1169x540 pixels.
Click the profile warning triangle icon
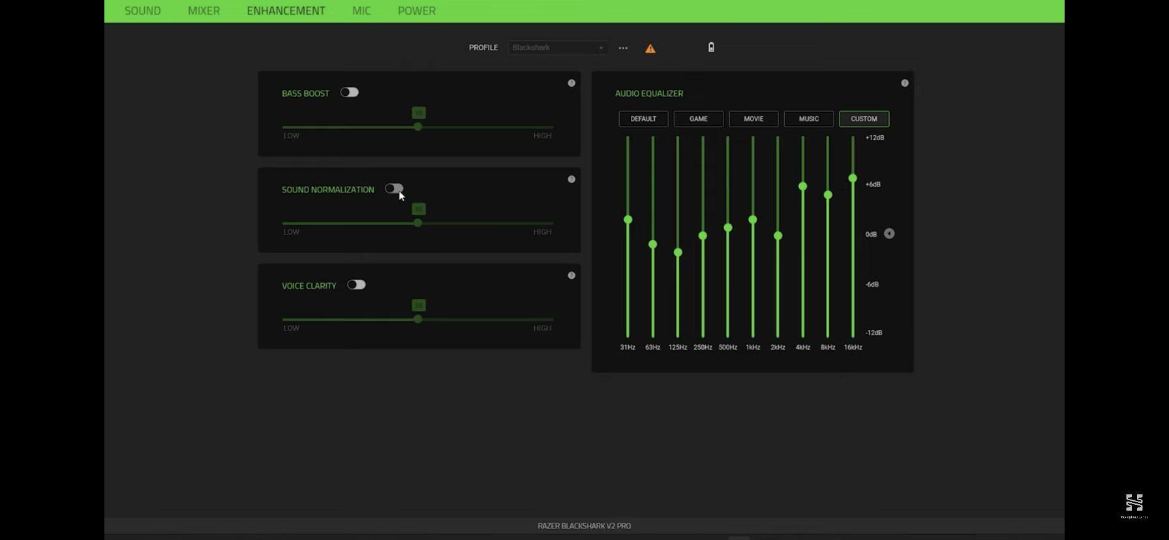650,48
